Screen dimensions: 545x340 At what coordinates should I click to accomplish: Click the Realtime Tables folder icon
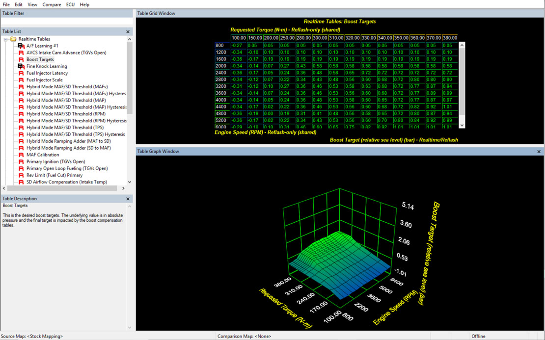[13, 39]
